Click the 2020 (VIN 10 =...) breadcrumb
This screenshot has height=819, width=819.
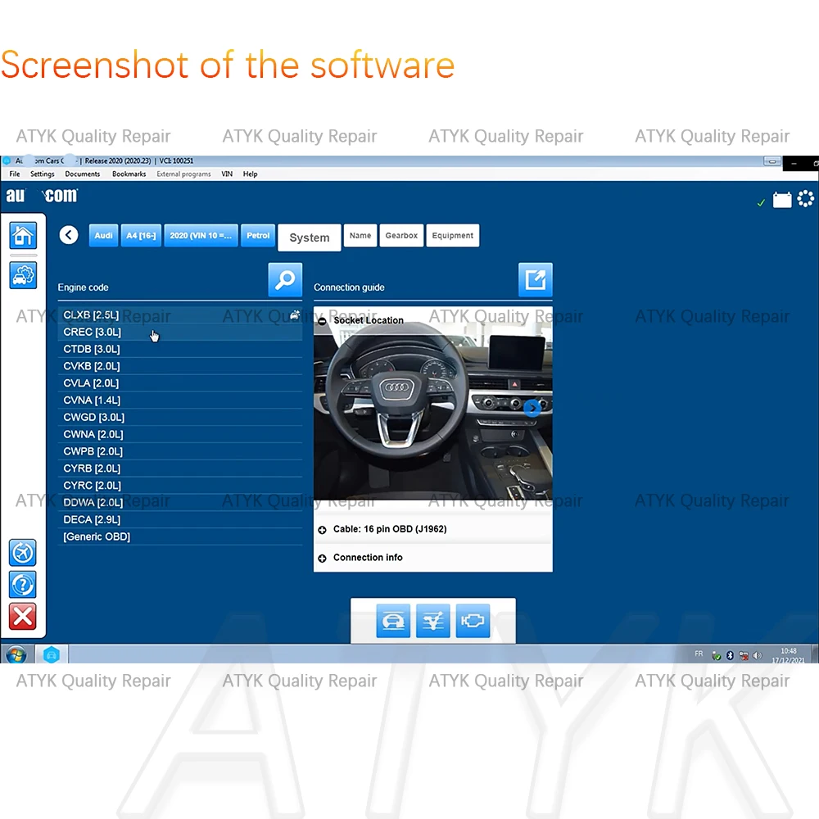tap(201, 236)
